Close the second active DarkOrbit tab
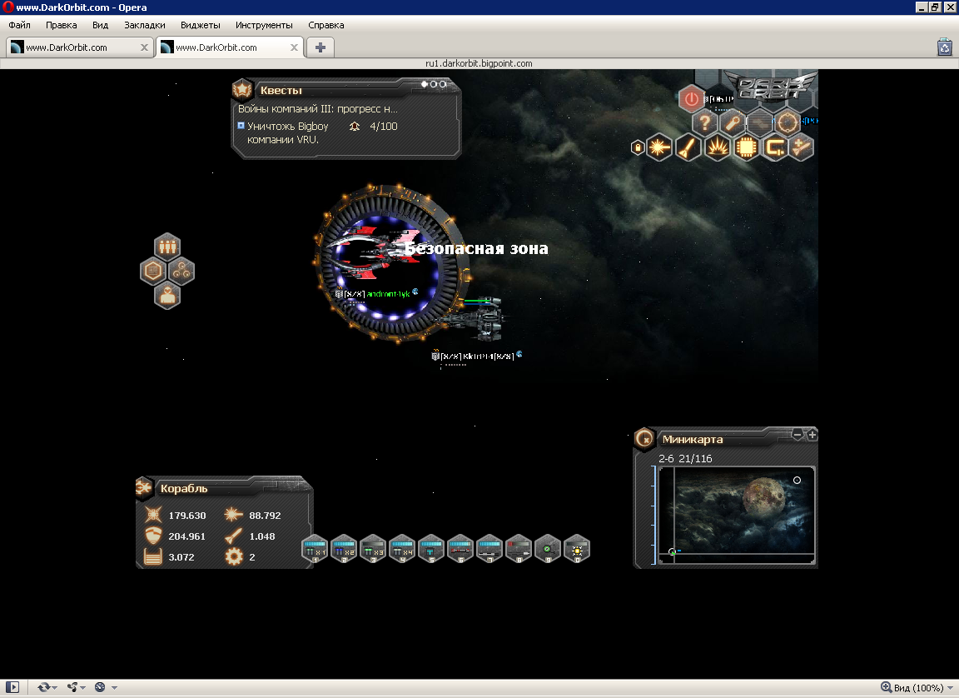This screenshot has height=698, width=959. pyautogui.click(x=294, y=47)
